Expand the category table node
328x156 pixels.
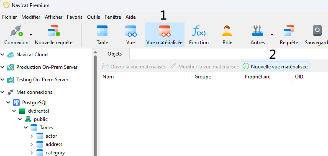click(x=32, y=153)
